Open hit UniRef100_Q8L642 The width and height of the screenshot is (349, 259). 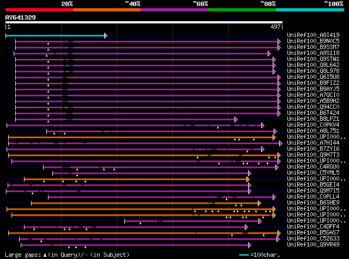tap(313, 65)
